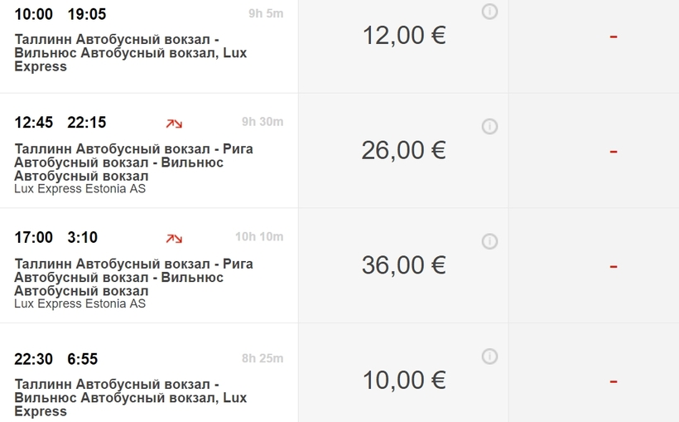
Task: Click info icon next to 12,00 € price
Action: 489,12
